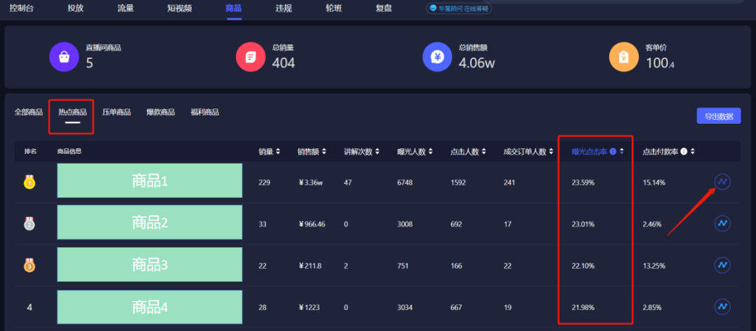Click the 商品1 product thumbnail
This screenshot has width=756, height=331.
(150, 181)
